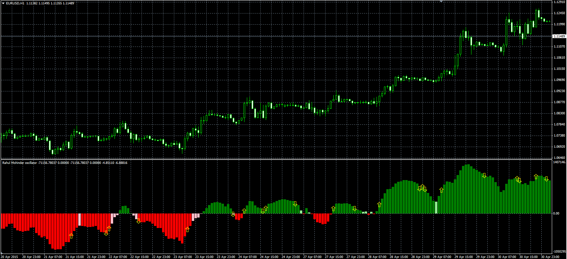Click time axis label 21 Apr 07:00
Viewport: 567px width, 259px height.
(53, 257)
